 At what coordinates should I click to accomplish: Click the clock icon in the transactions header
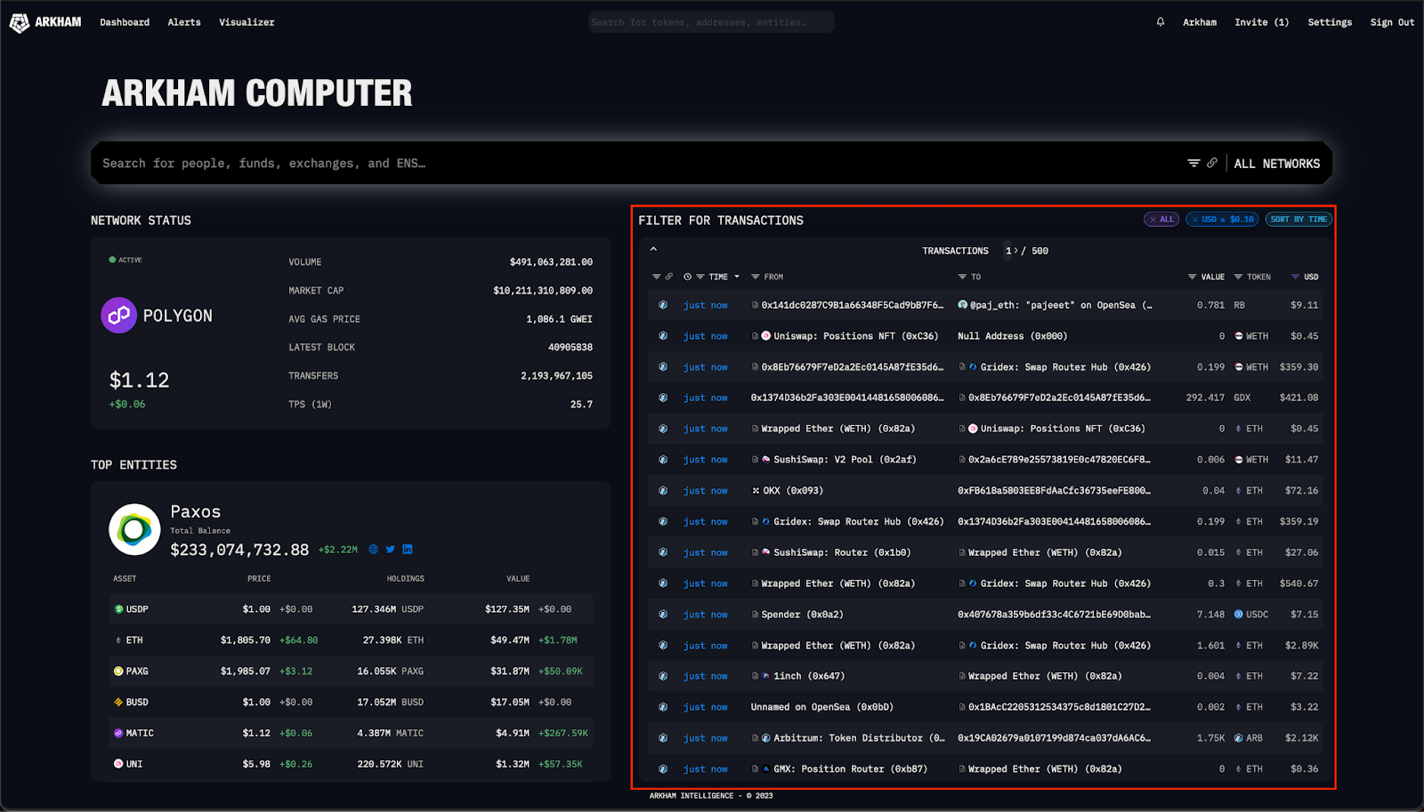pos(687,277)
